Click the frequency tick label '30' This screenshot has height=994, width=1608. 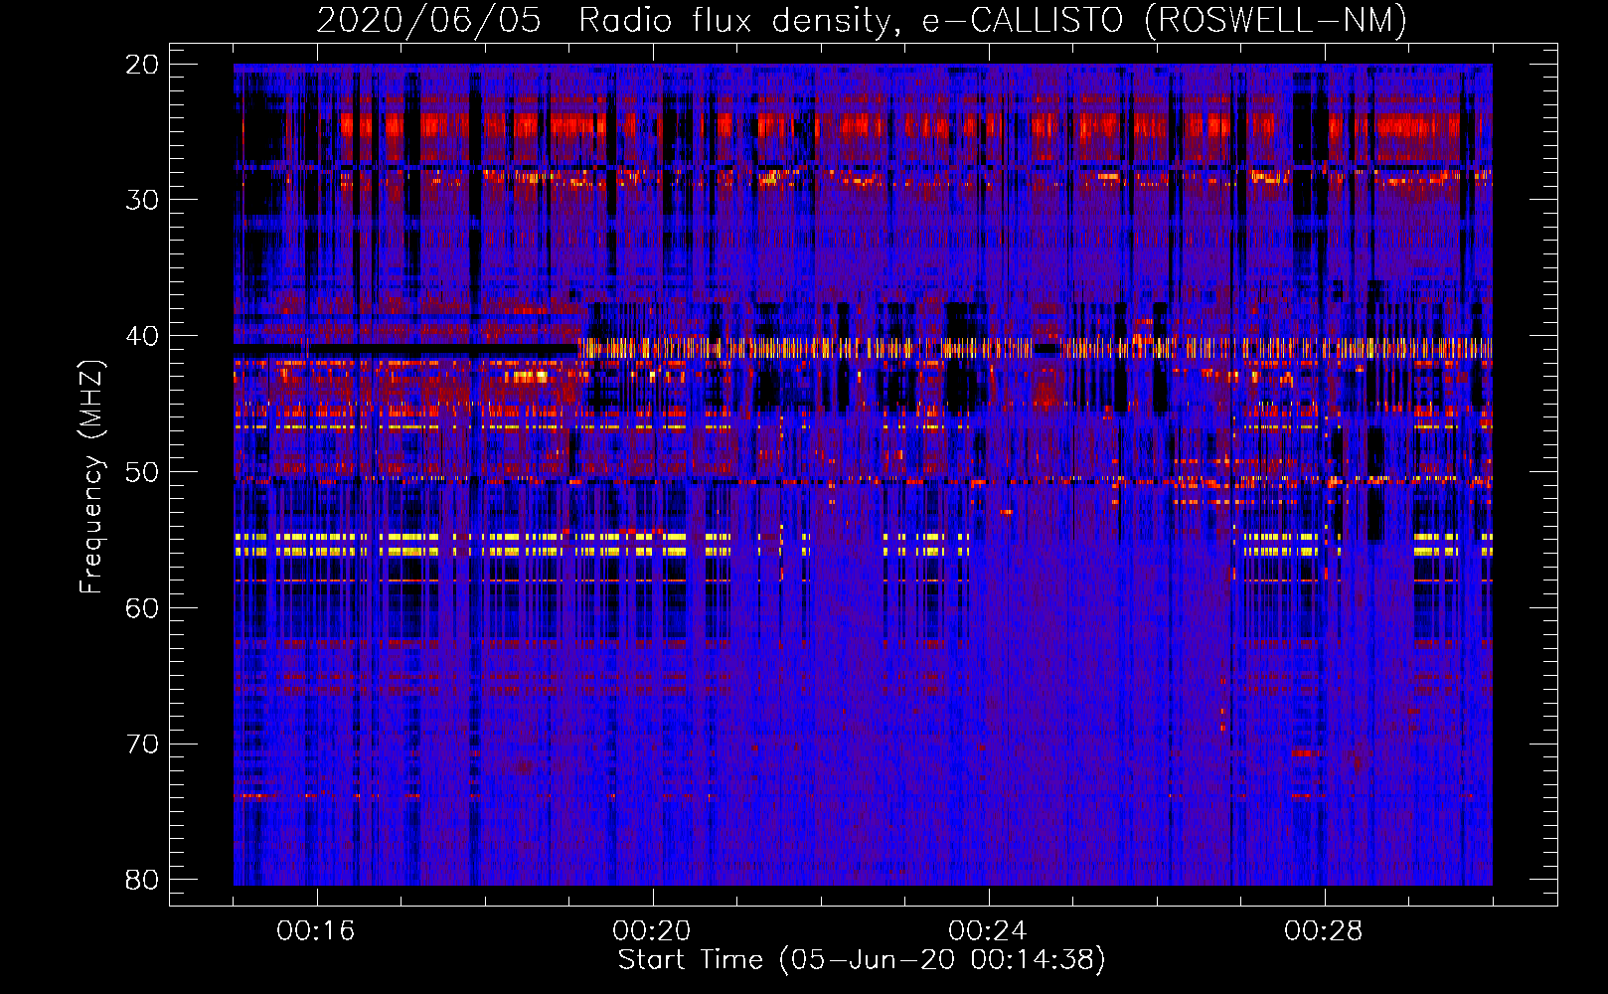(x=143, y=200)
